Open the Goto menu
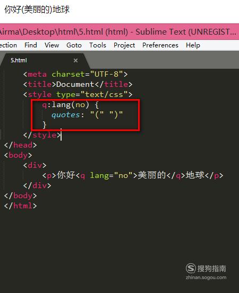The height and width of the screenshot is (293, 239). 74,45
